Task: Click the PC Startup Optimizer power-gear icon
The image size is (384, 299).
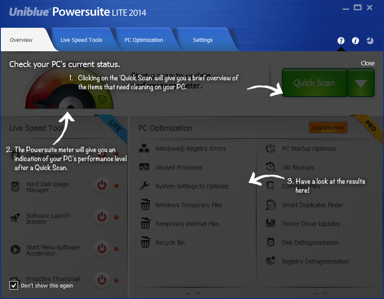Action: (x=271, y=149)
